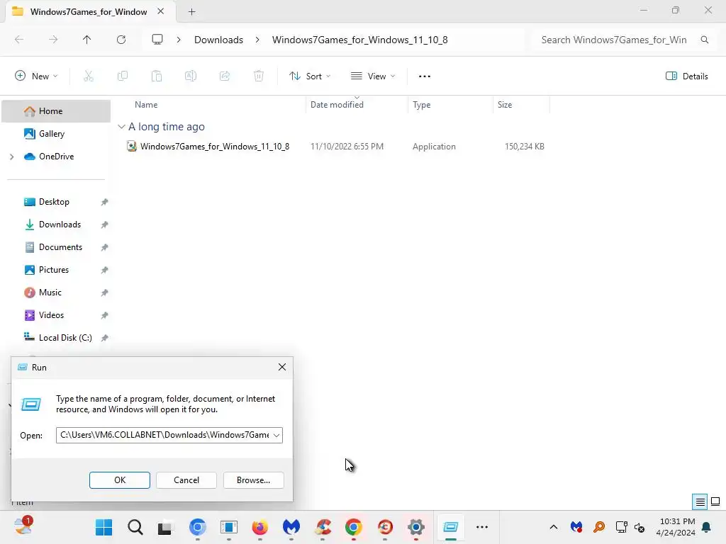Open the notifications bell icon
This screenshot has height=544, width=726.
tap(707, 527)
